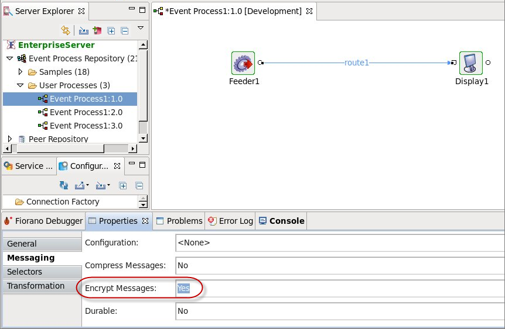Minimize the Configuration panel
505x329 pixels.
(131, 163)
